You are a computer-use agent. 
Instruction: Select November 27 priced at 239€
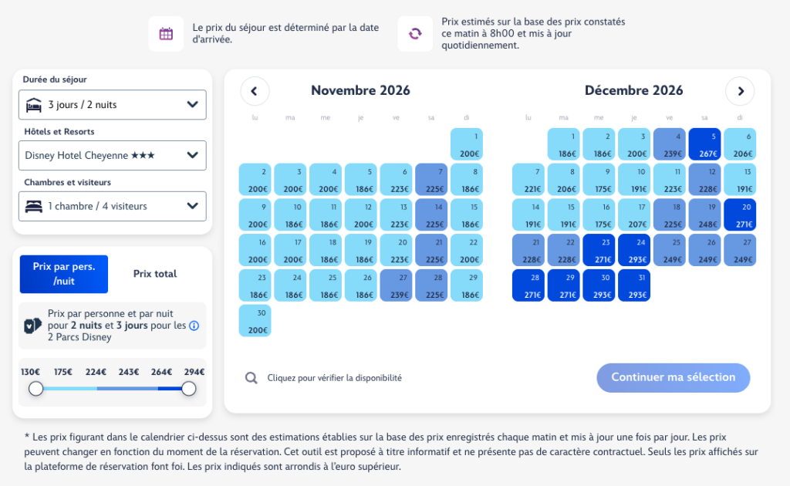coord(396,285)
